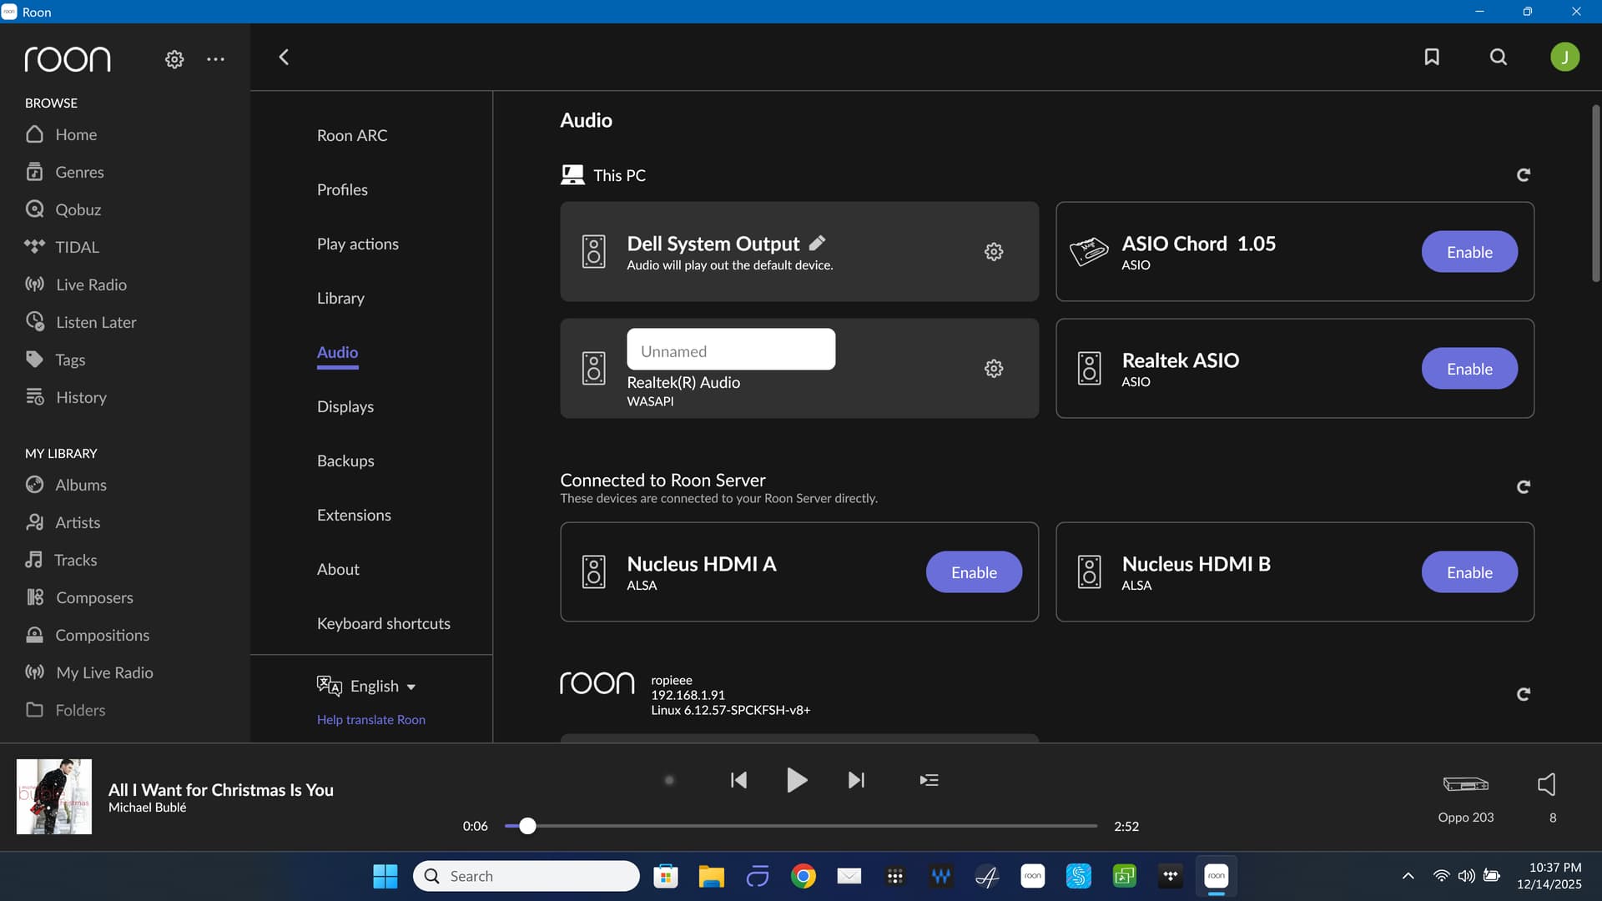The width and height of the screenshot is (1602, 901).
Task: Enable the ASIO Chord 1.05 device
Action: 1468,252
